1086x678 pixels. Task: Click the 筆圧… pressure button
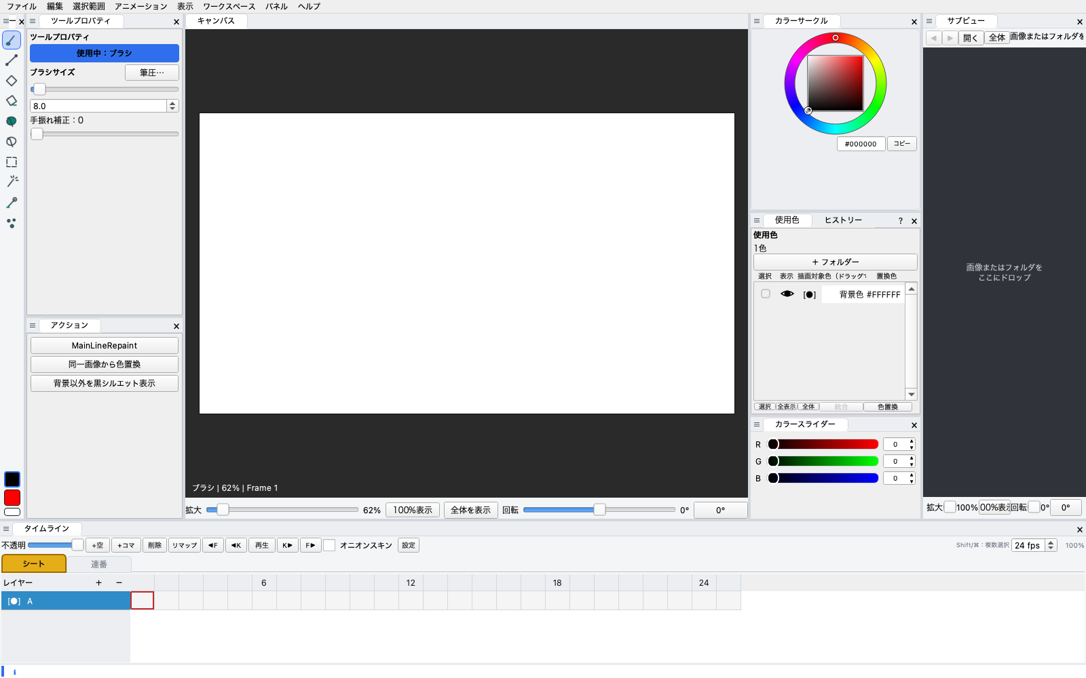point(152,73)
